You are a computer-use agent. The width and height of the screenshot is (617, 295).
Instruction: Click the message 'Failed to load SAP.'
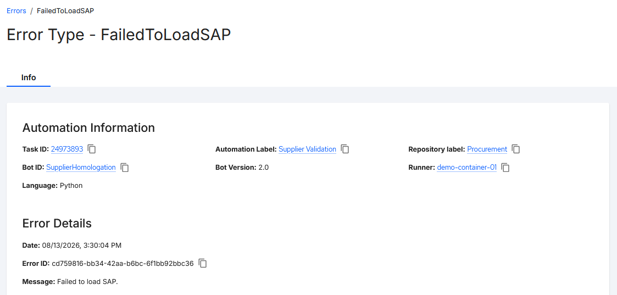tap(87, 281)
